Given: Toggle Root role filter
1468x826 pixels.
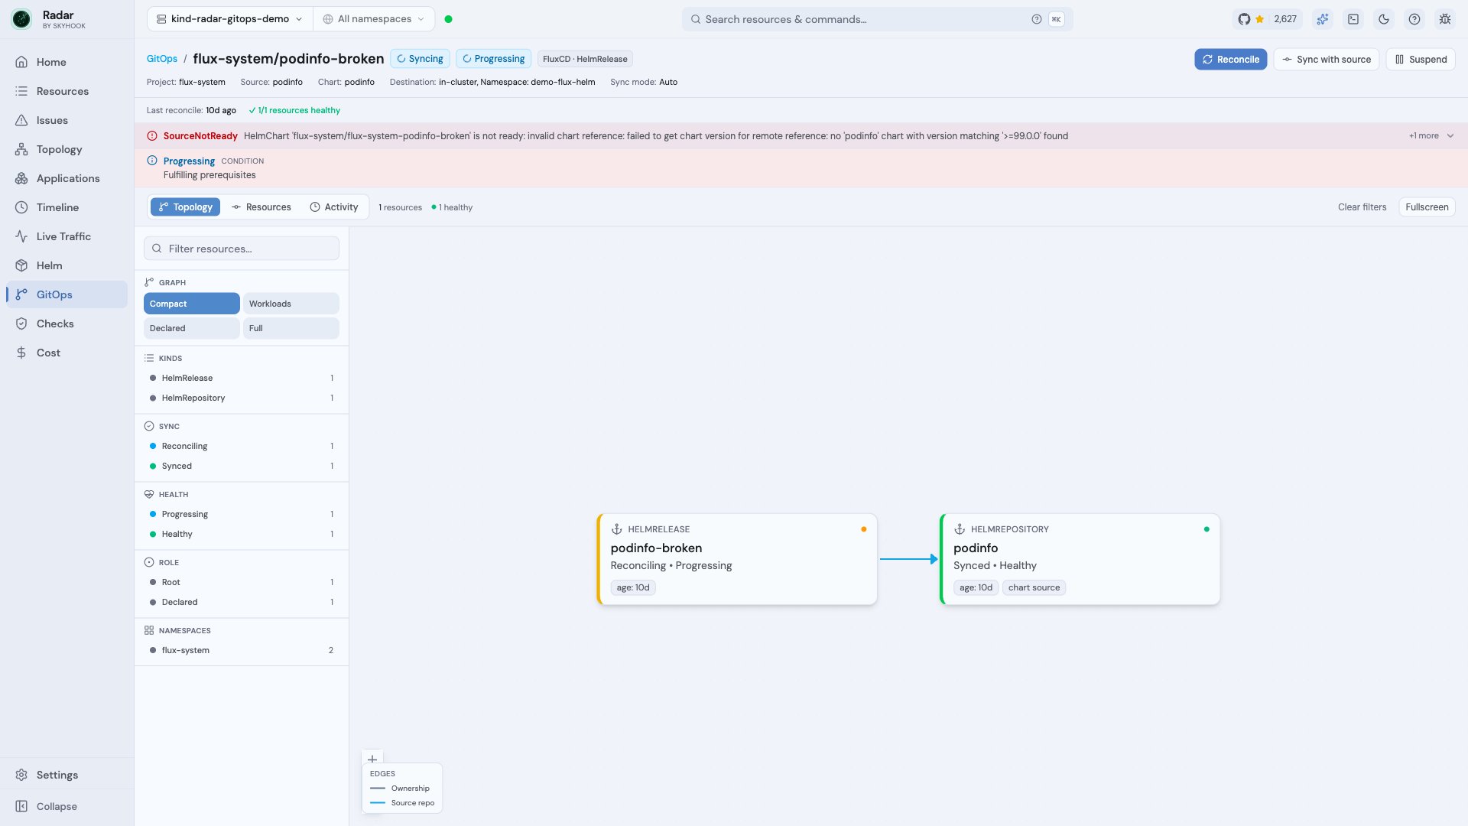Looking at the screenshot, I should [x=242, y=582].
